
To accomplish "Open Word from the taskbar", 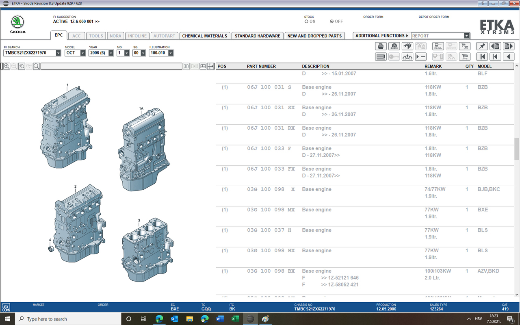I will pos(220,319).
